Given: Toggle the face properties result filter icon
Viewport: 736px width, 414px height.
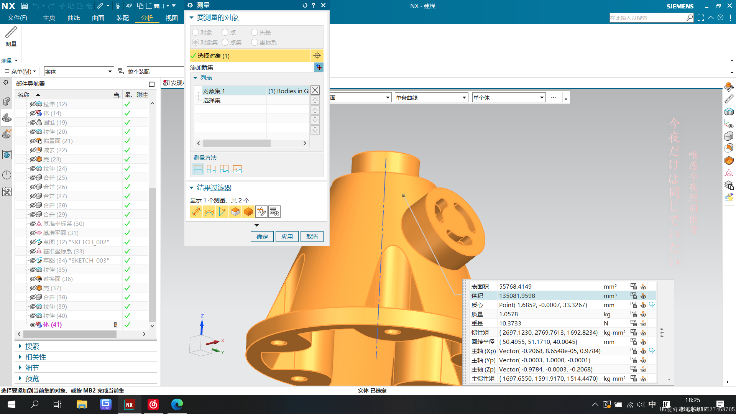Looking at the screenshot, I should click(235, 212).
